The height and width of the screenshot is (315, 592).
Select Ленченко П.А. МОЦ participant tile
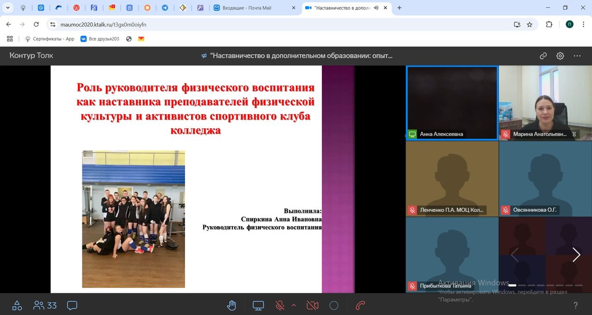coord(452,179)
